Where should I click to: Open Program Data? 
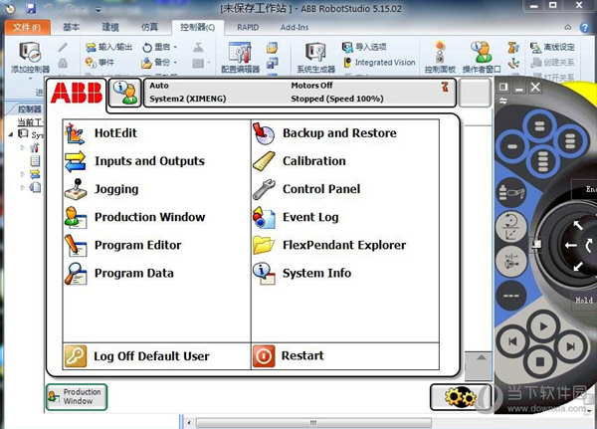(119, 274)
